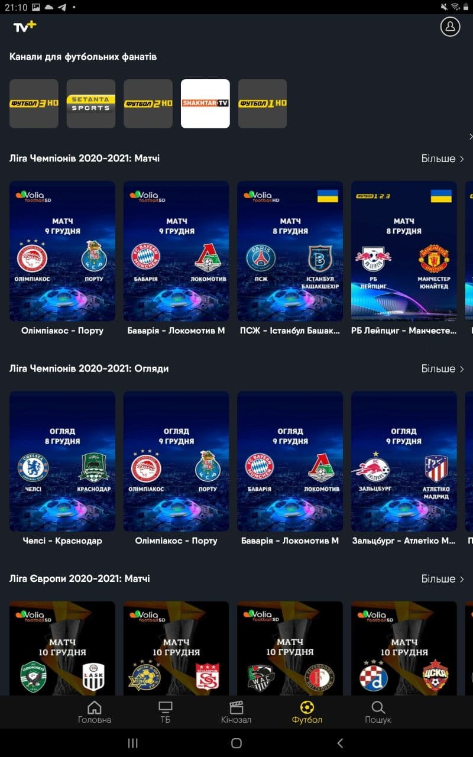473x757 pixels.
Task: Open the Зальцбург - Атлетіко Мадрид review
Action: click(x=404, y=461)
